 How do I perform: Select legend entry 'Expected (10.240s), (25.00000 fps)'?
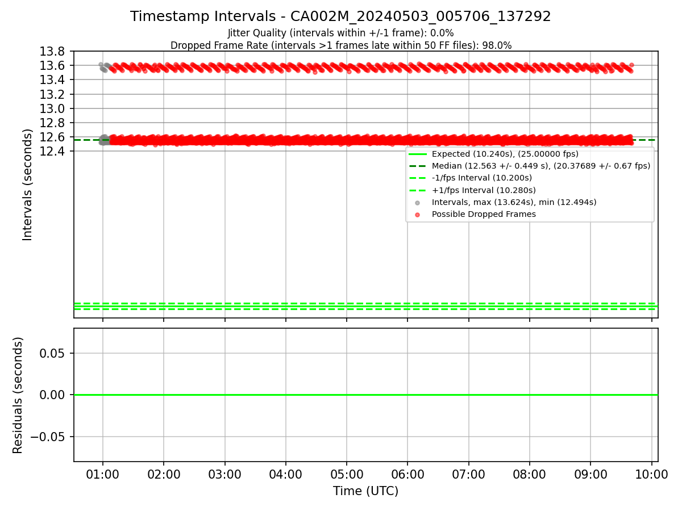click(x=505, y=154)
